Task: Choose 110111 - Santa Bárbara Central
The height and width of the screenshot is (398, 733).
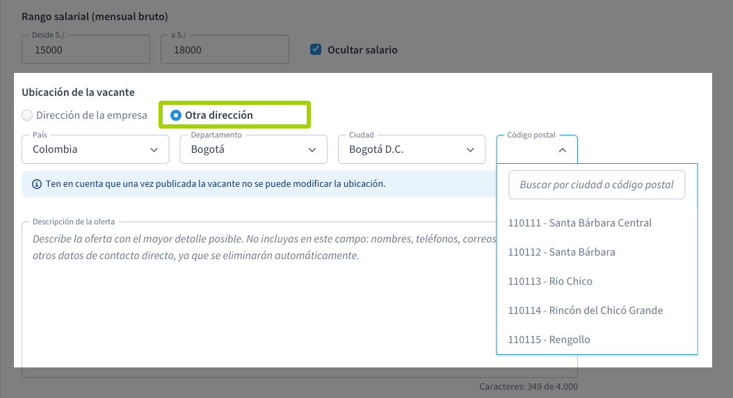Action: coord(580,223)
